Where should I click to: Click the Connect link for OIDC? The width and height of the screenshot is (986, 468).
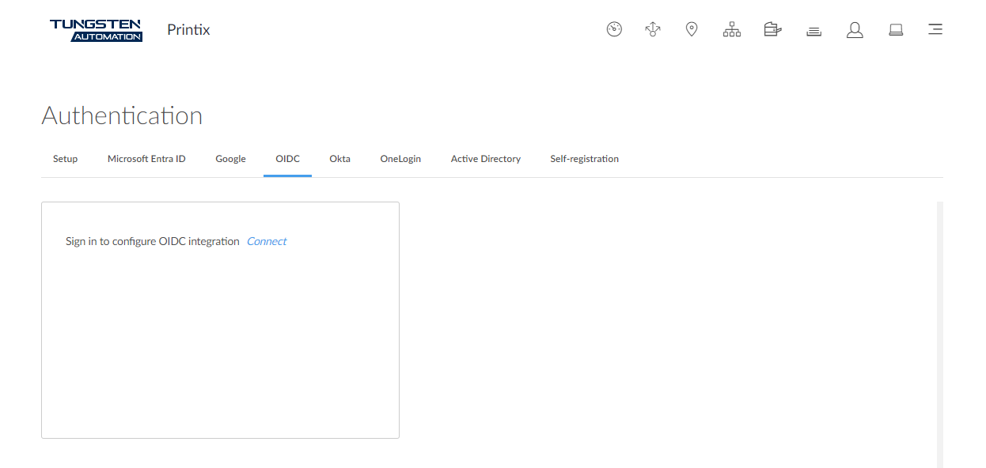click(x=267, y=242)
